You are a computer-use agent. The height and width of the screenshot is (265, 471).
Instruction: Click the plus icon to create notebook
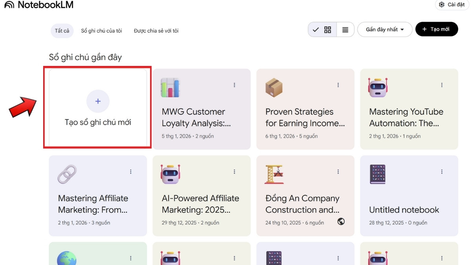98,101
